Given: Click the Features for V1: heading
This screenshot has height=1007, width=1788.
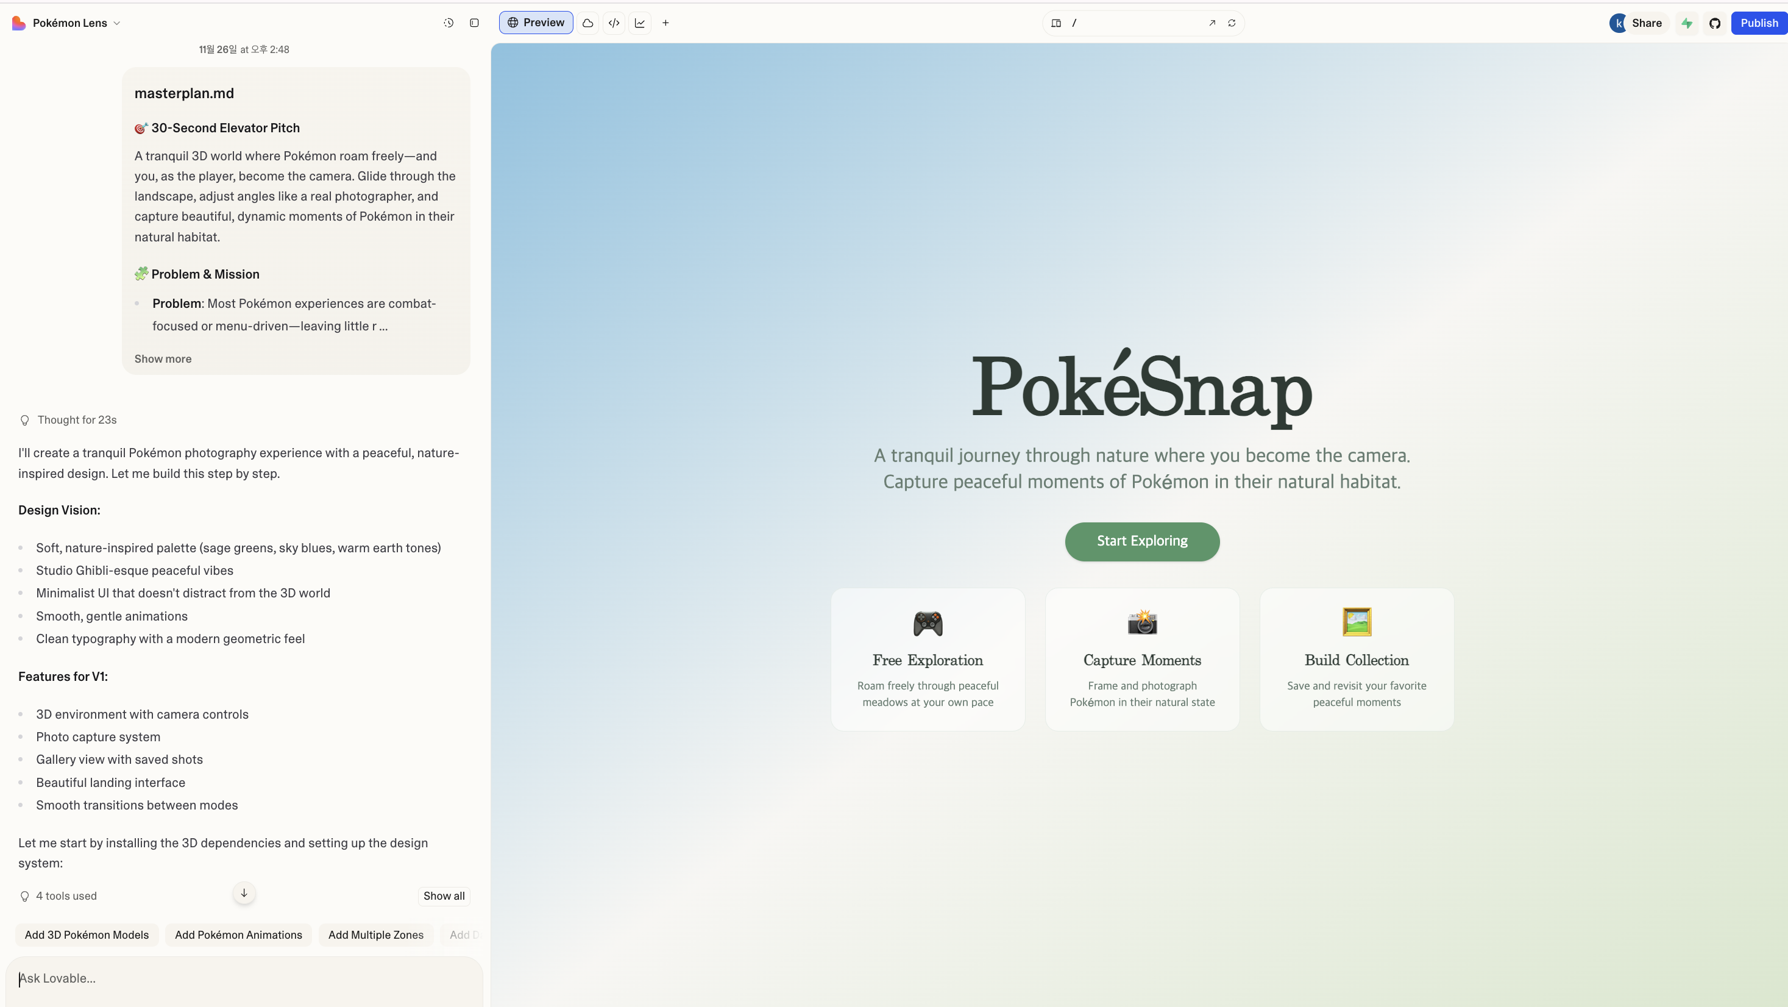Looking at the screenshot, I should point(63,677).
